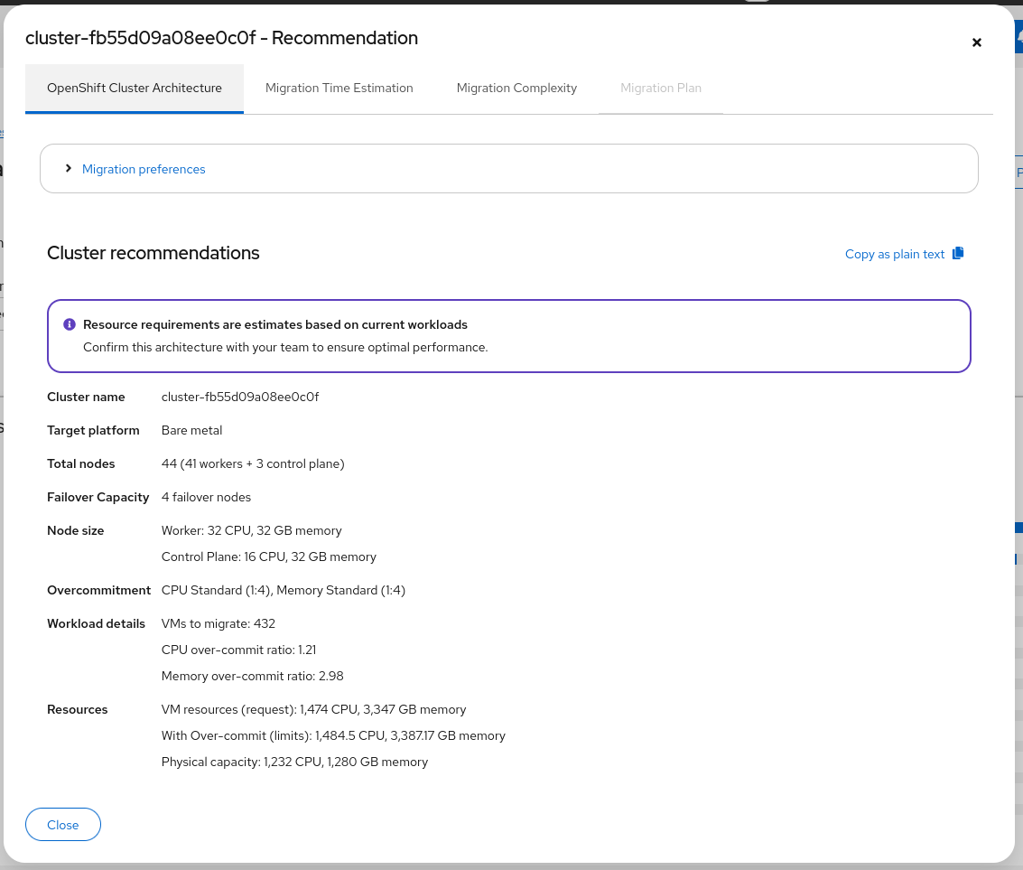1023x870 pixels.
Task: Click the Bare metal target platform value
Action: point(191,430)
